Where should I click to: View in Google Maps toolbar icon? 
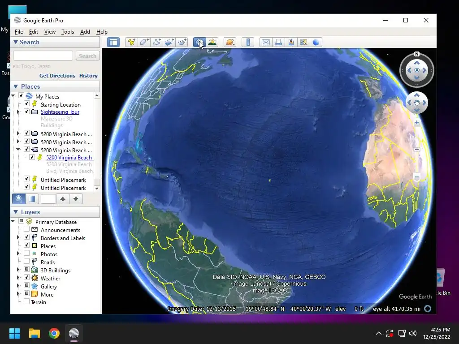point(303,42)
